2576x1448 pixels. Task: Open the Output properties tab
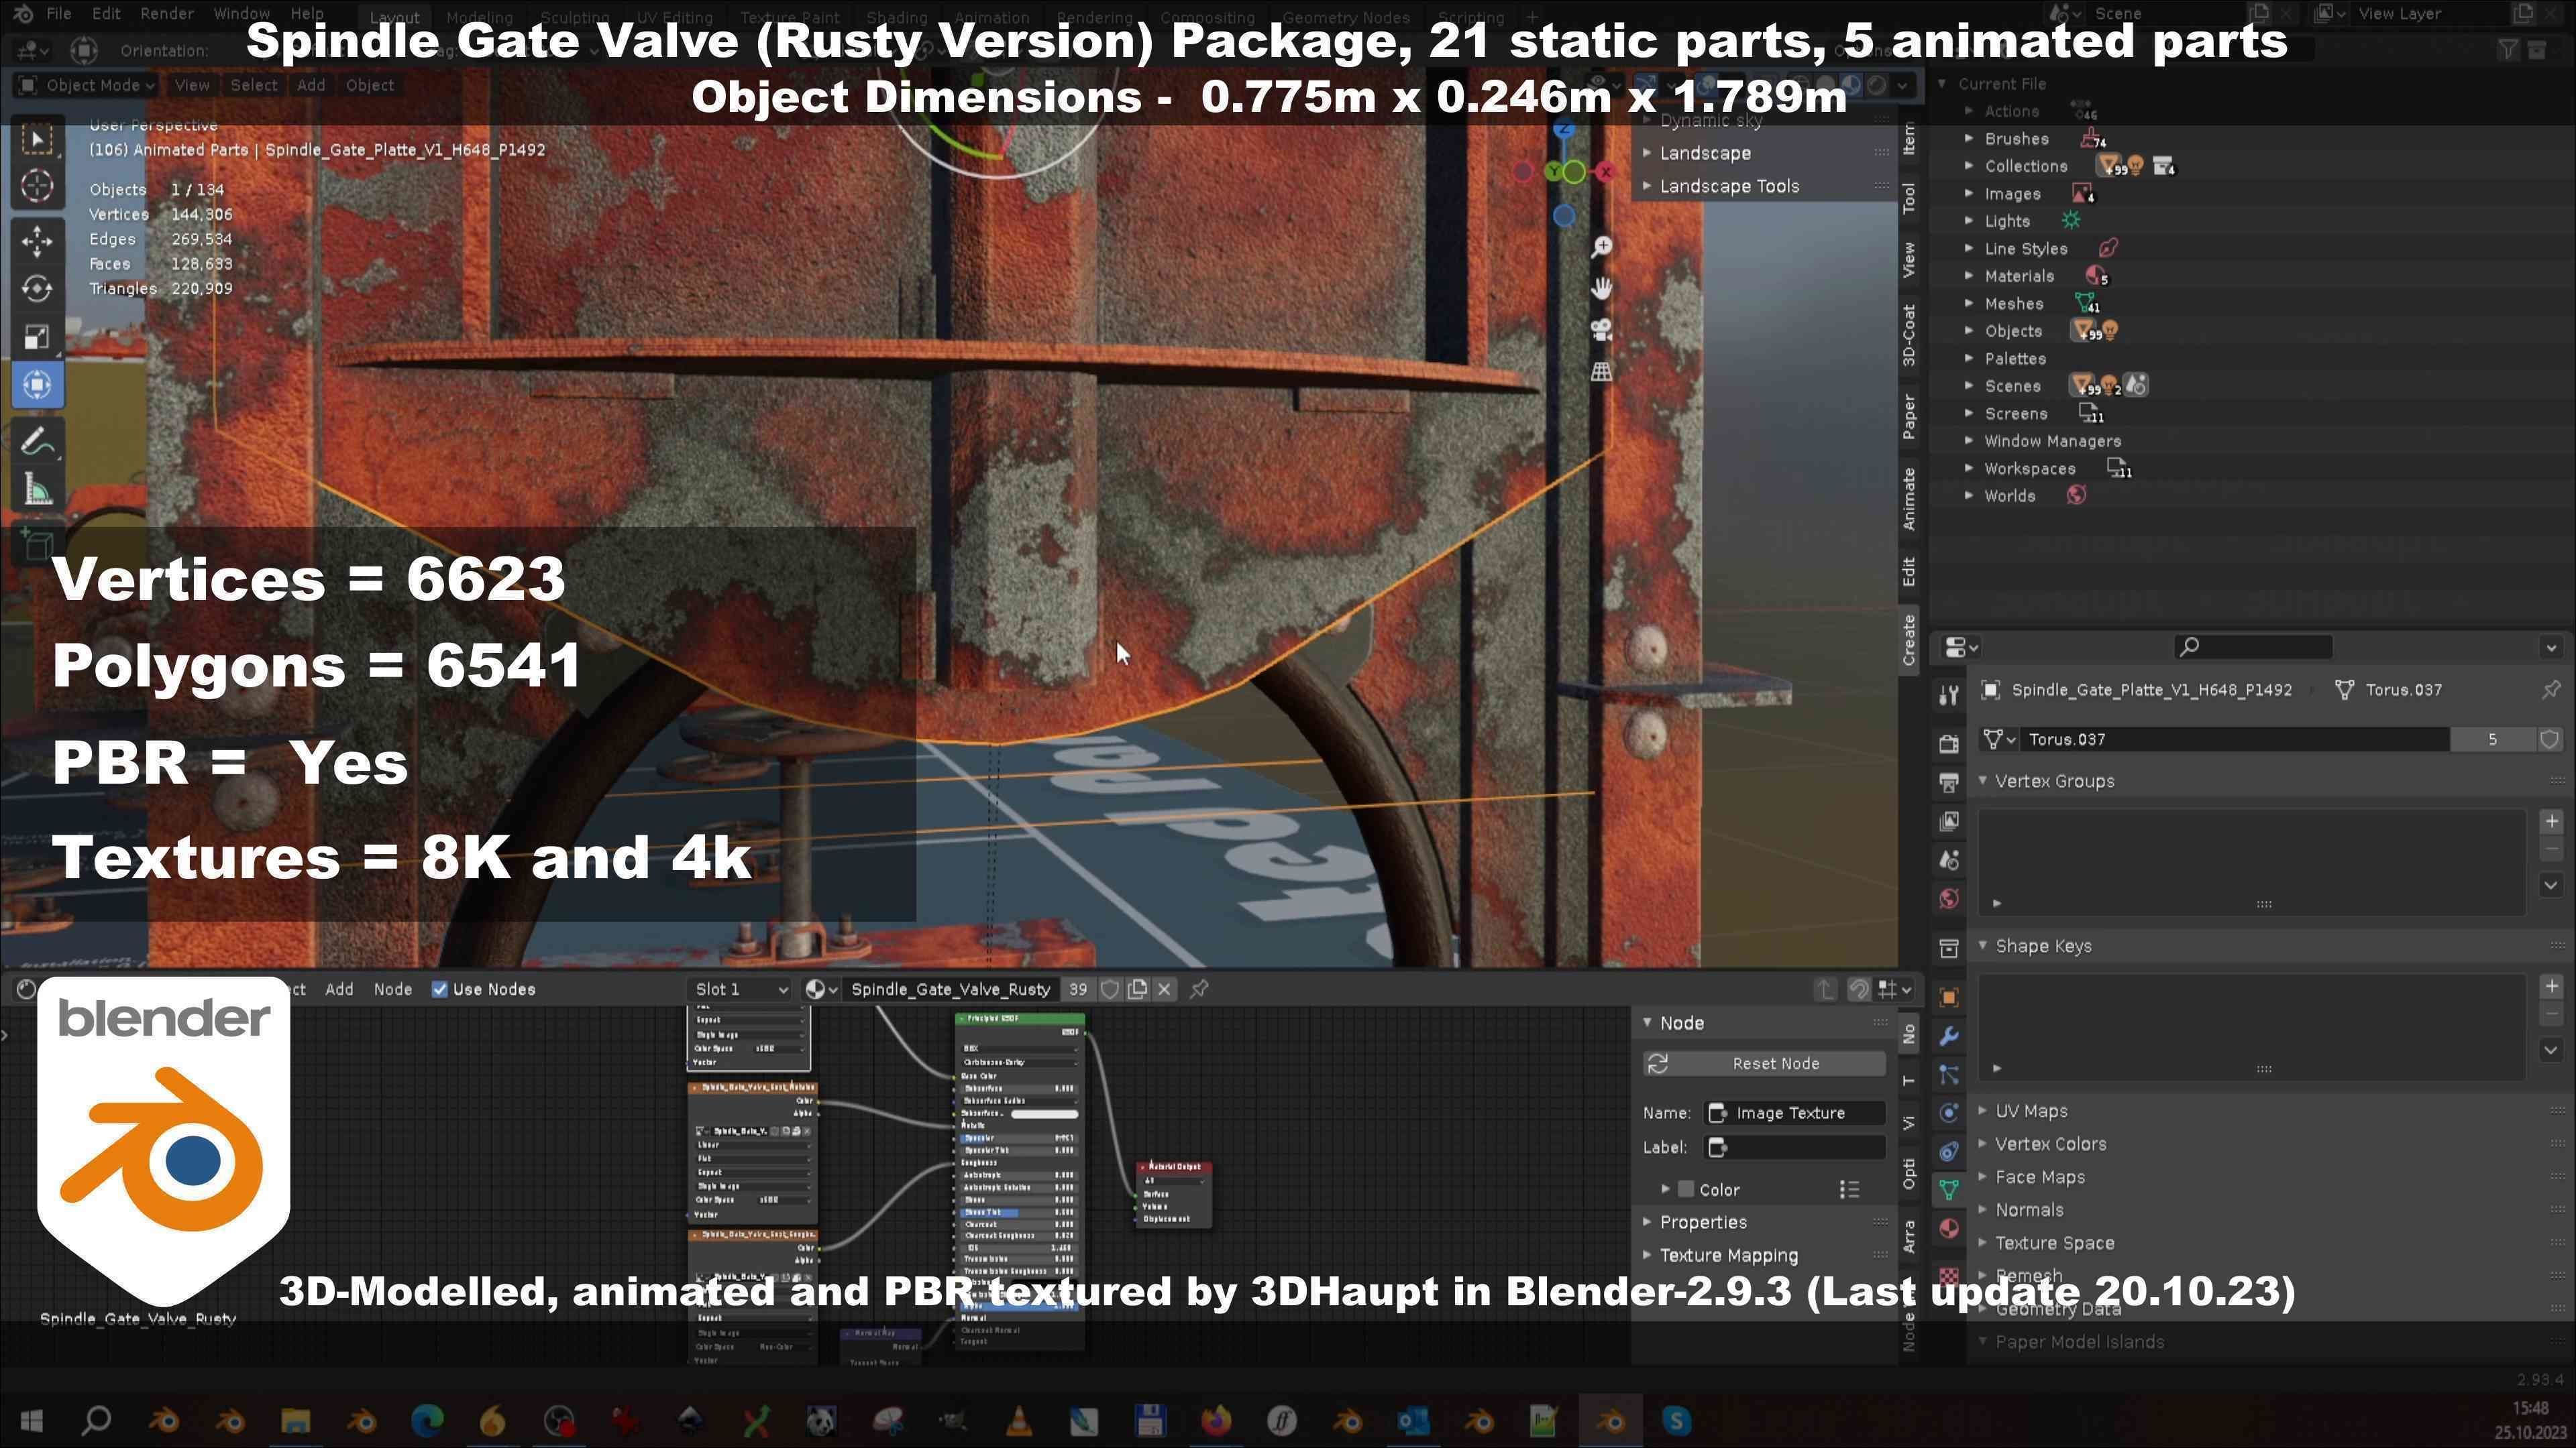(x=1948, y=782)
